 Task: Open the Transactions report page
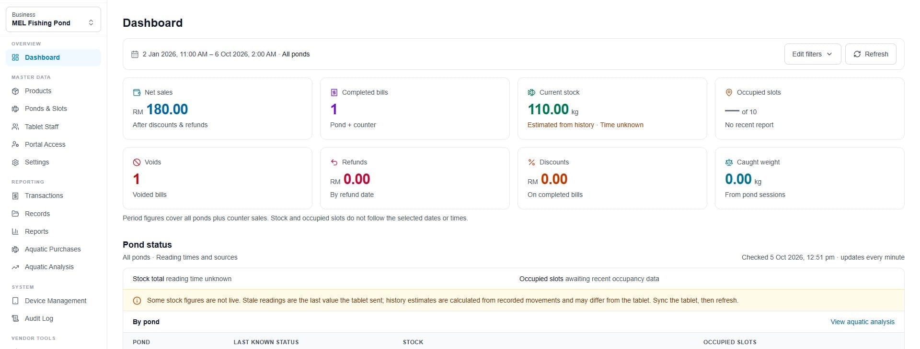[x=53, y=196]
